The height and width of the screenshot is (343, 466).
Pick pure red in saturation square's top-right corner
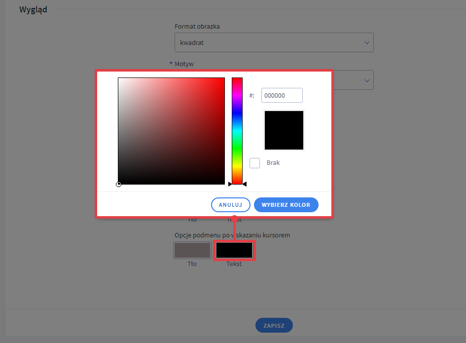[x=223, y=79]
